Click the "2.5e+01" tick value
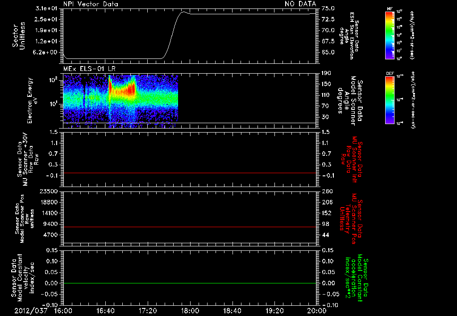The height and width of the screenshot is (316, 457). pos(46,19)
